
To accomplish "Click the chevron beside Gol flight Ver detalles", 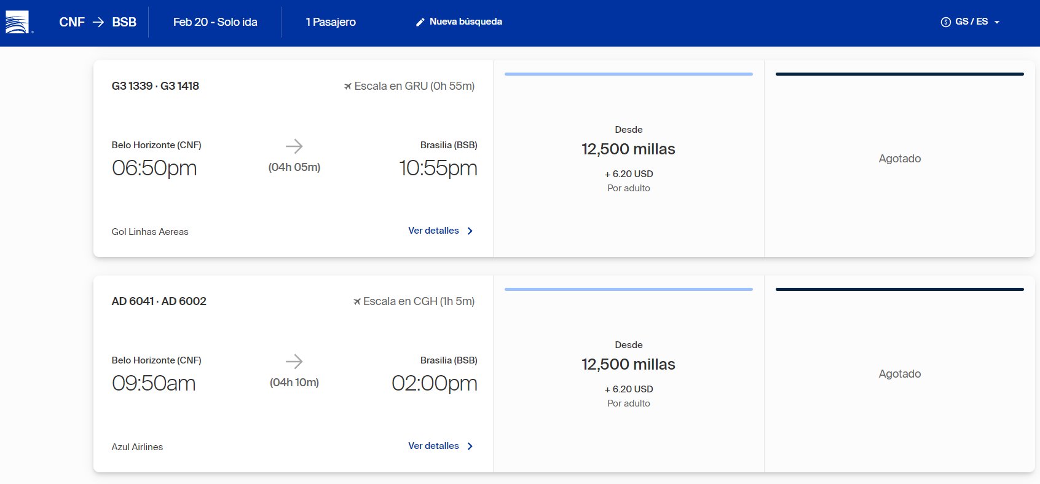I will [x=470, y=231].
